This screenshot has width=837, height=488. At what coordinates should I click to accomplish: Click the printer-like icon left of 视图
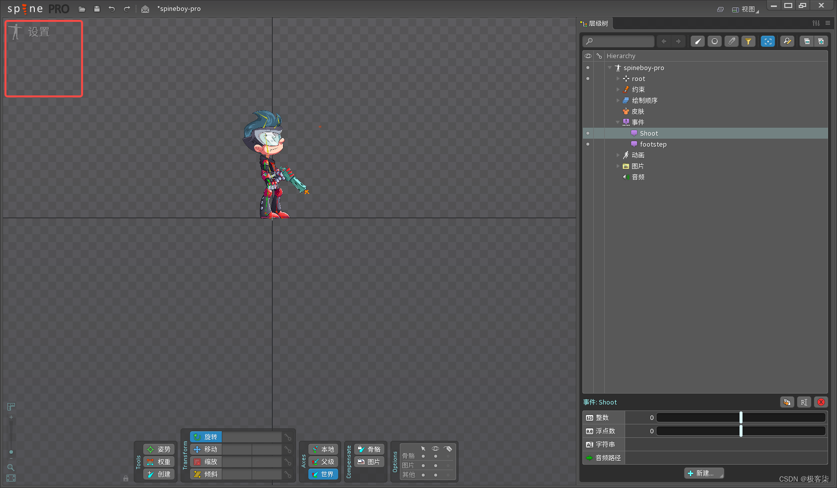(x=720, y=9)
